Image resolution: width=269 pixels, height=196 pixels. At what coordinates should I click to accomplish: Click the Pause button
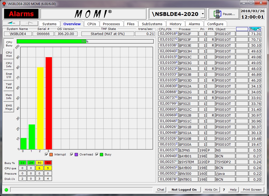[x=224, y=14]
